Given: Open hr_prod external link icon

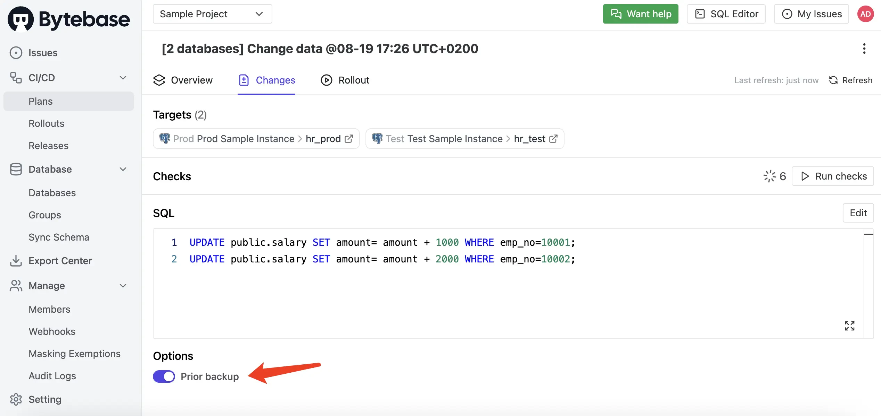Looking at the screenshot, I should [x=349, y=139].
